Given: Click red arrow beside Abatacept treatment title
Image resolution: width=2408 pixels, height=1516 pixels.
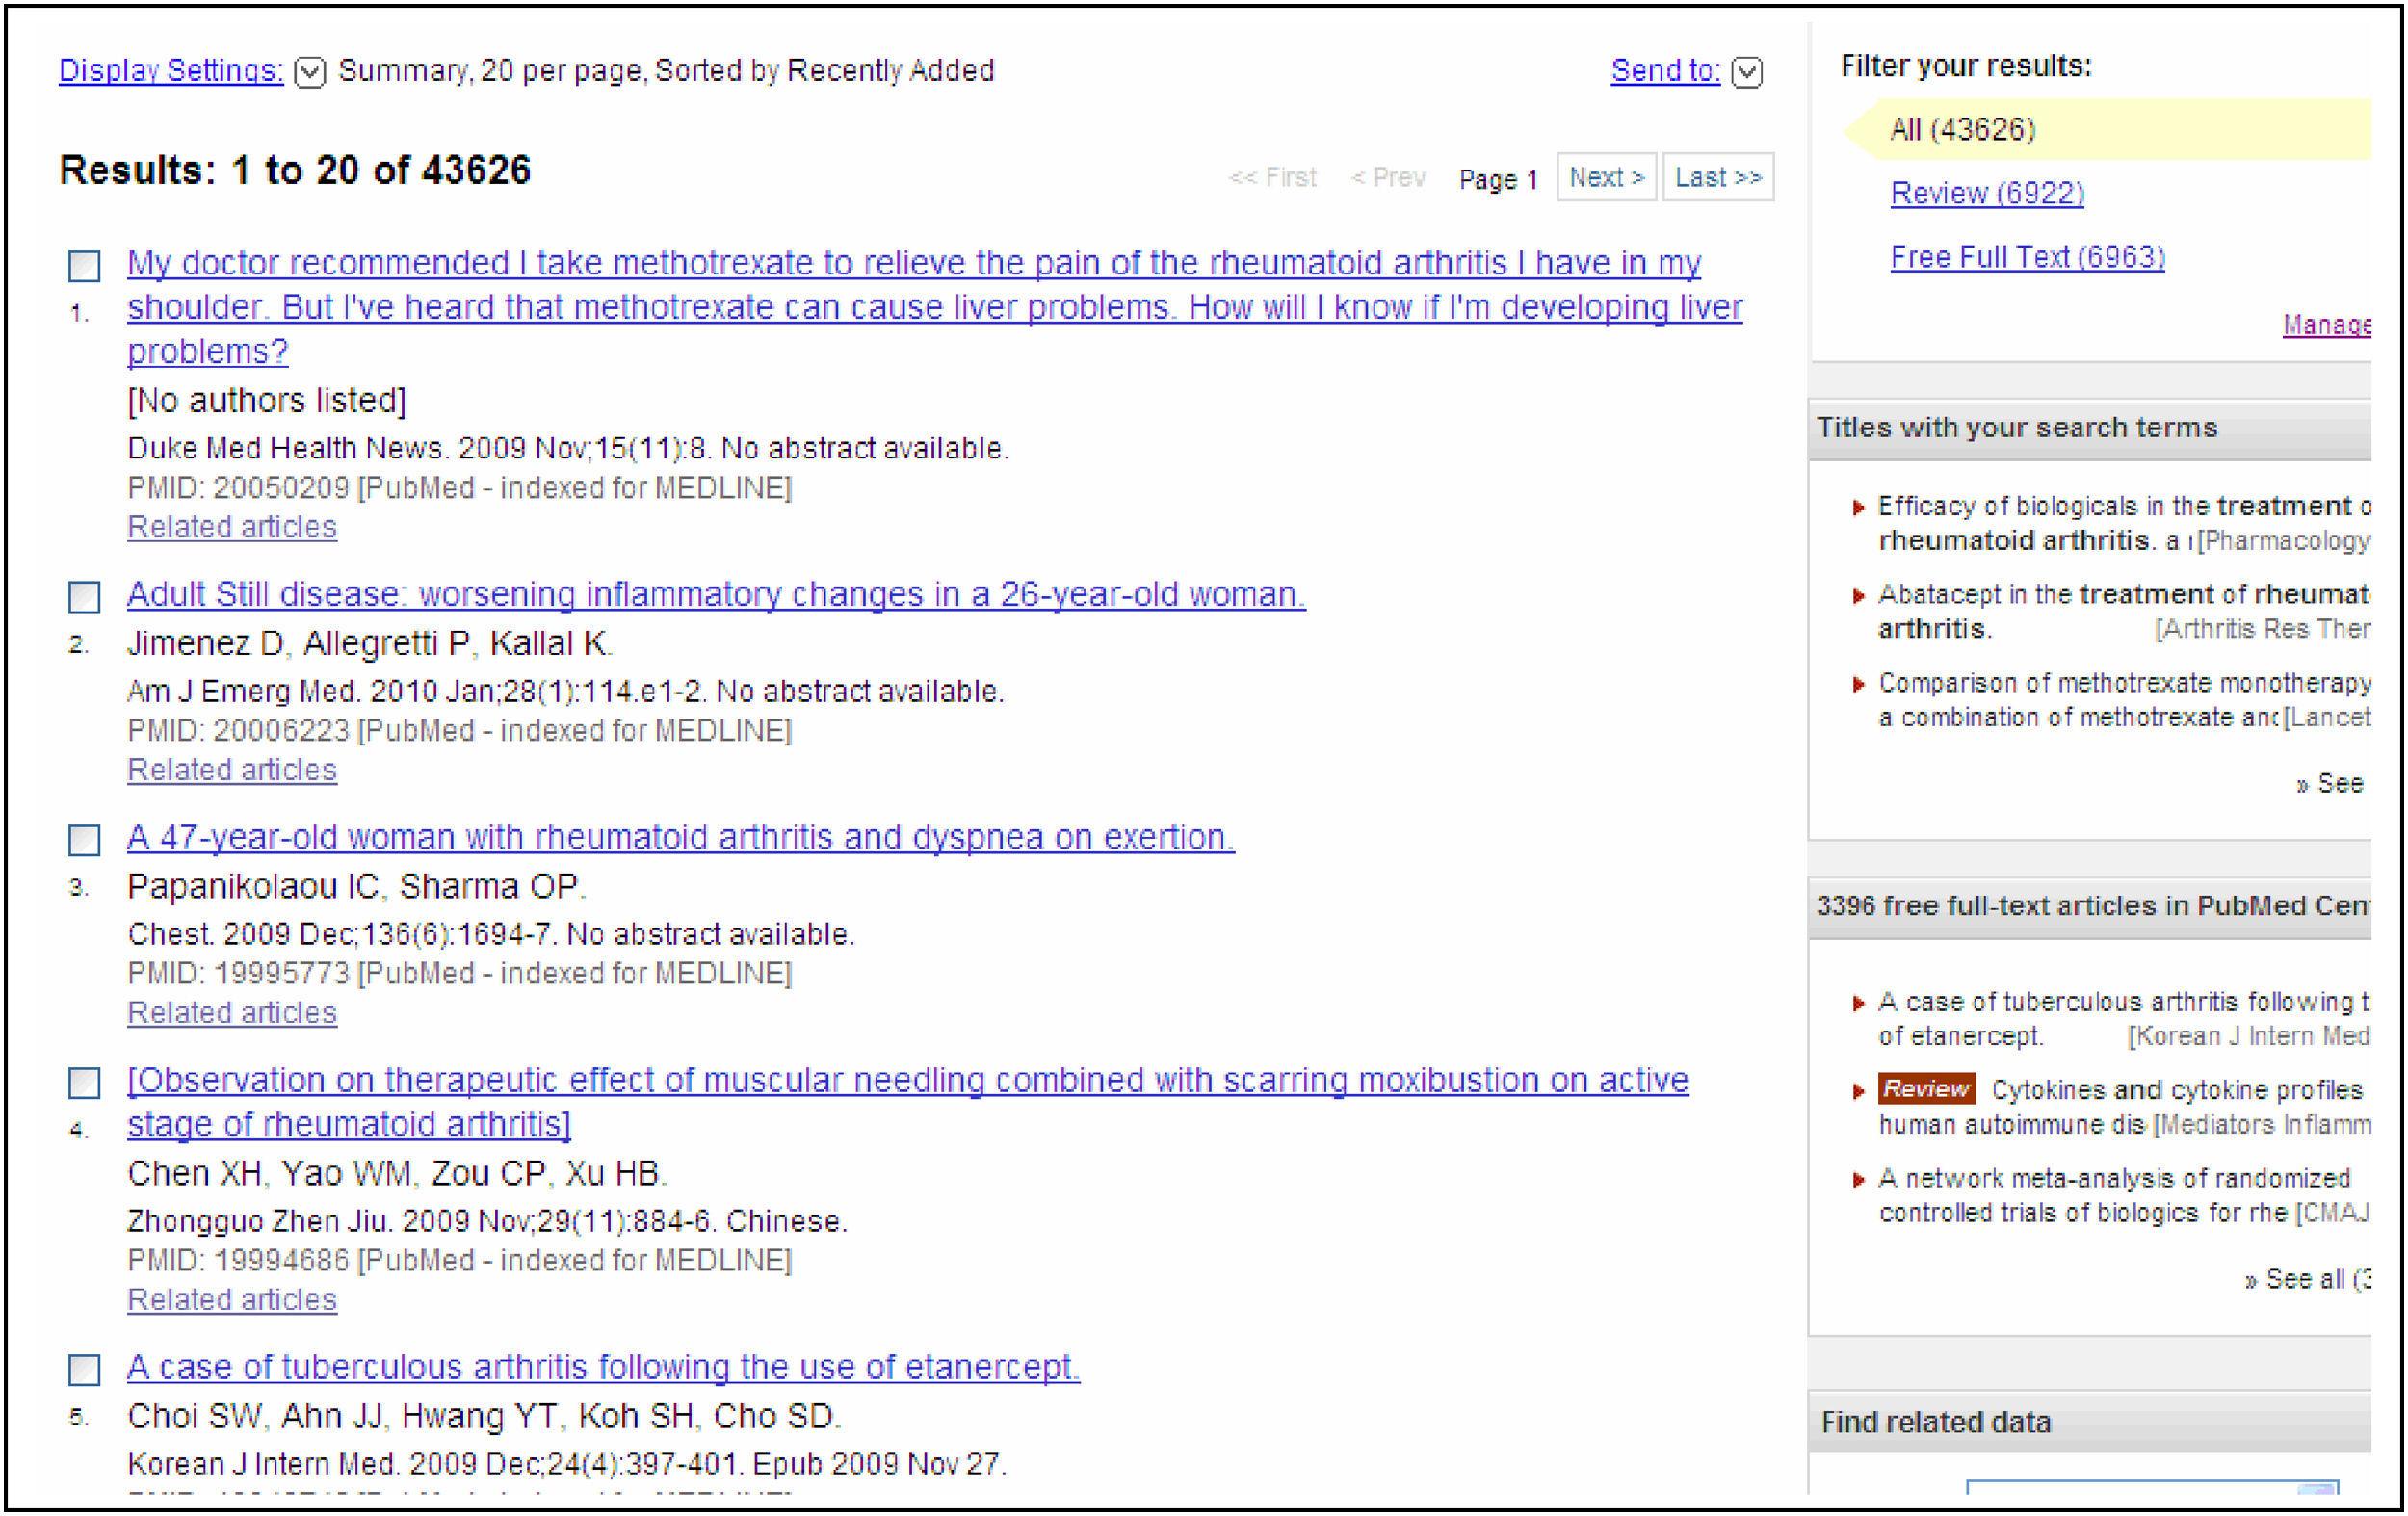Looking at the screenshot, I should pyautogui.click(x=1858, y=596).
